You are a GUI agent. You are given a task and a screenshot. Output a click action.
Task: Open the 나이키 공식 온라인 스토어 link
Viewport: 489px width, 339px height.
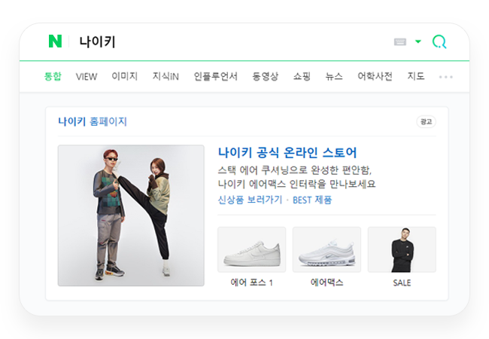(x=287, y=153)
